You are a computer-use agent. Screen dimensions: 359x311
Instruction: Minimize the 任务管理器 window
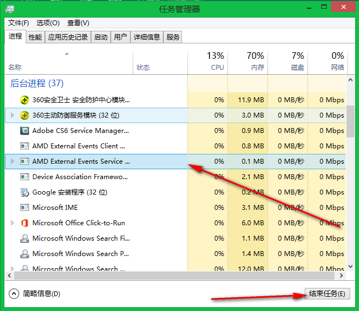point(309,7)
